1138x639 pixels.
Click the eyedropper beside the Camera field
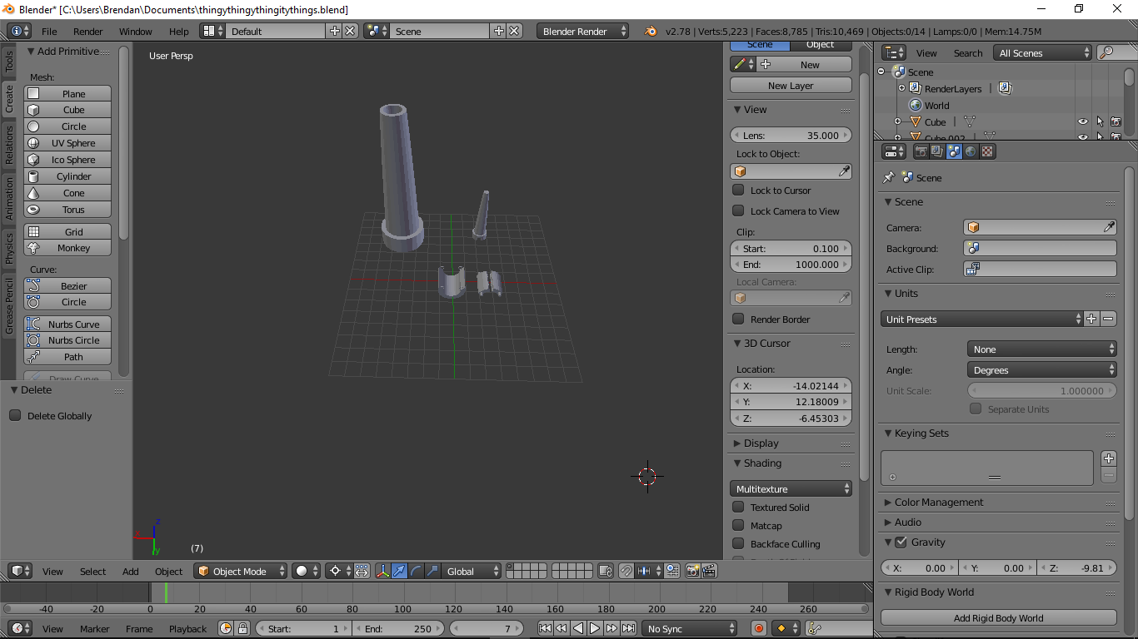pyautogui.click(x=1109, y=227)
